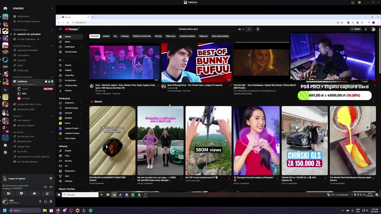Open chat for rozjebusy voice channel
Image resolution: width=381 pixels, height=214 pixels.
[x=46, y=81]
